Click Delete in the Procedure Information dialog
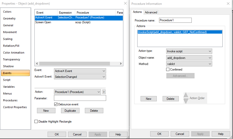The width and height of the screenshot is (233, 139). pyautogui.click(x=170, y=99)
